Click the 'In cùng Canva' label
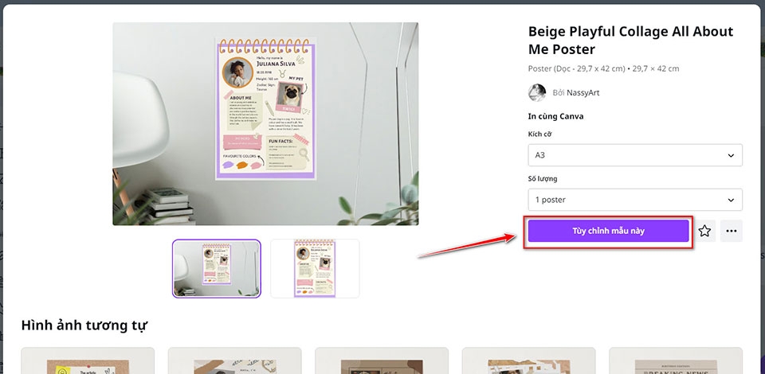The height and width of the screenshot is (374, 765). tap(555, 116)
